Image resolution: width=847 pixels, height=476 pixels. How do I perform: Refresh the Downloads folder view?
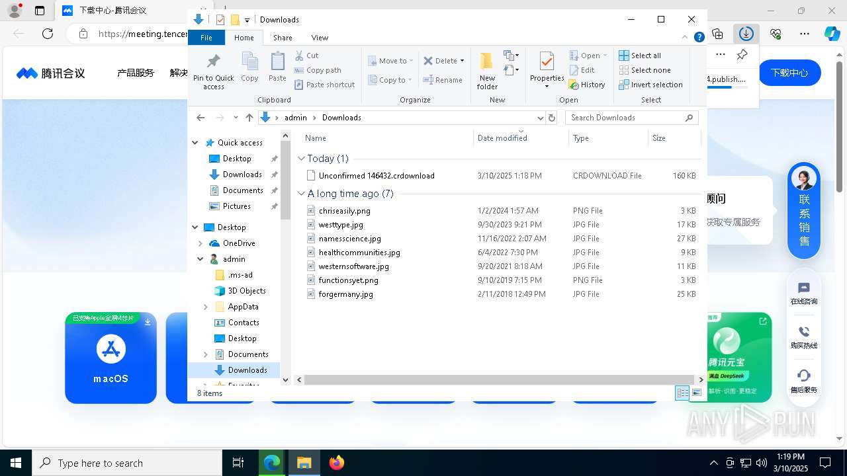click(552, 118)
